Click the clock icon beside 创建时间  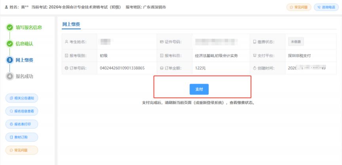point(255,68)
